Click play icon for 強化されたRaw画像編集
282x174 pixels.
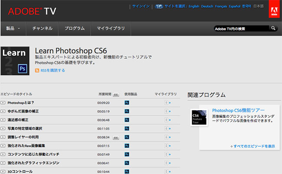pos(3,146)
